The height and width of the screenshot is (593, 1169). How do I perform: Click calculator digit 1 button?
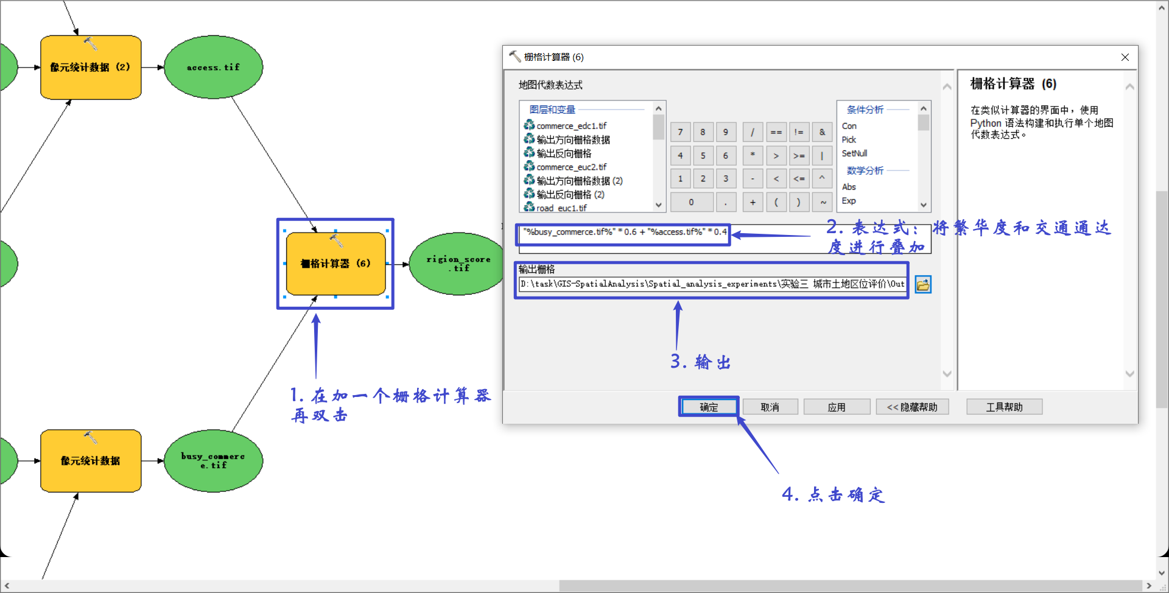point(681,178)
